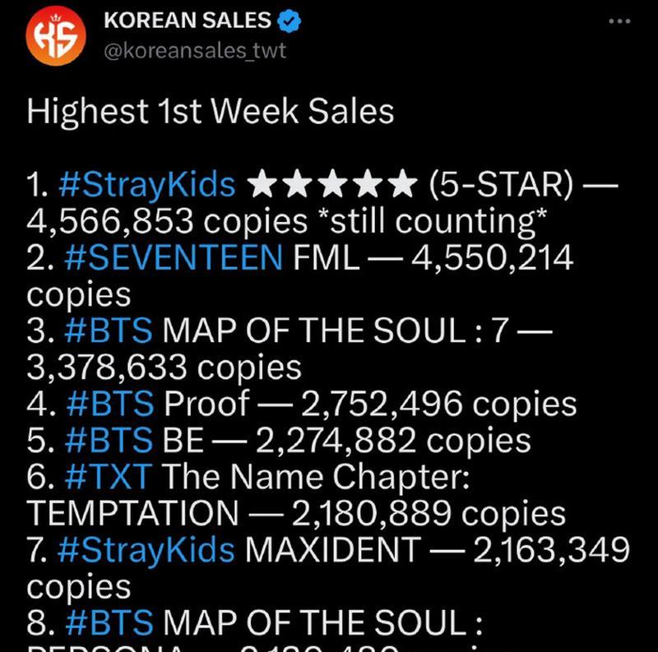Open the @koreansales_twt handle link

pyautogui.click(x=195, y=51)
